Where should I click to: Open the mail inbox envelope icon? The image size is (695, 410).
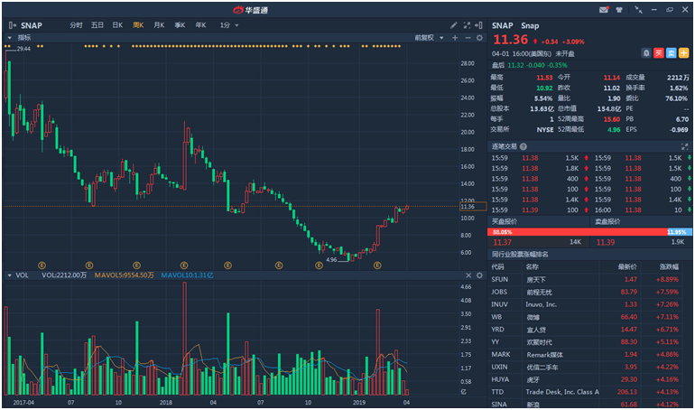pyautogui.click(x=604, y=10)
